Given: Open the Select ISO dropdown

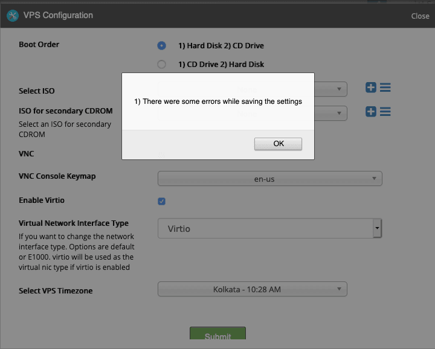Looking at the screenshot, I should [331, 89].
